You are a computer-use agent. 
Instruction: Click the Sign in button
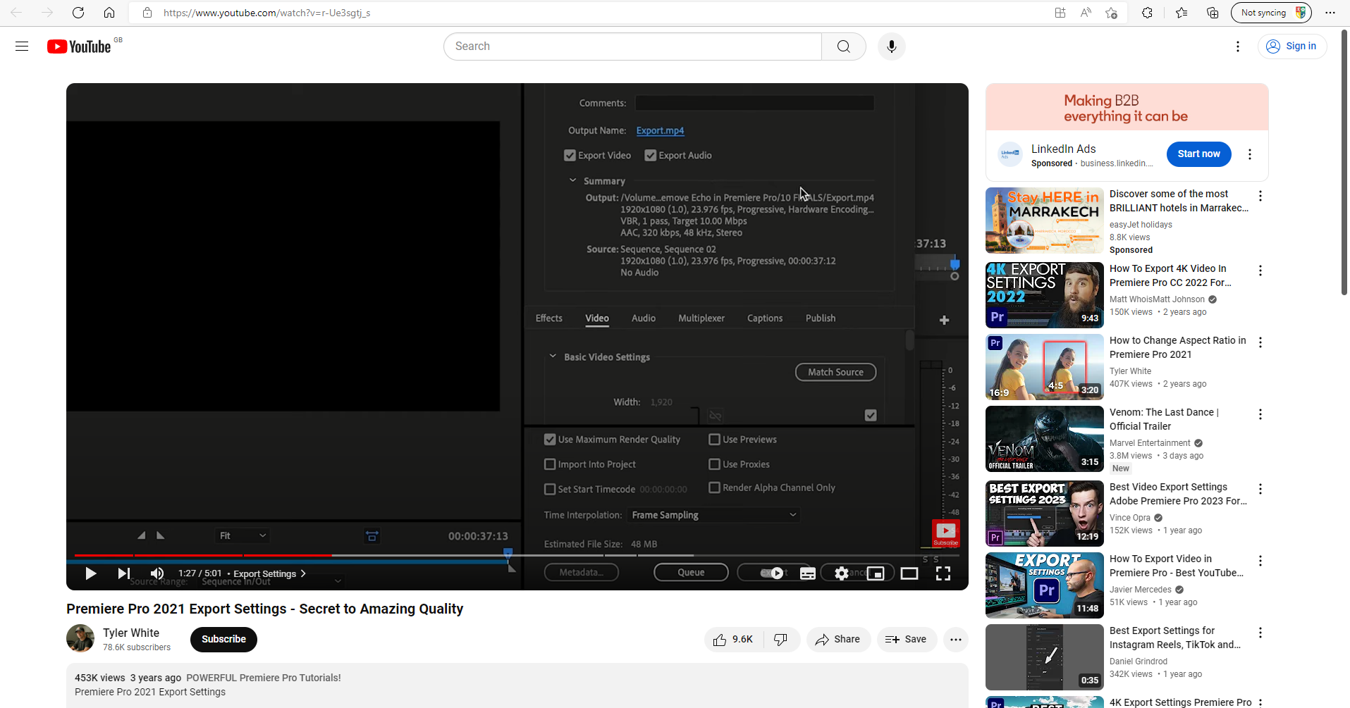tap(1292, 46)
